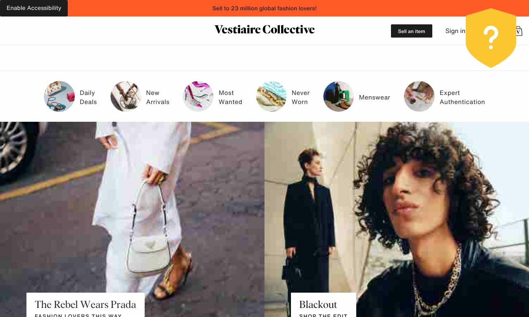View the curly-haired model hero image
Viewport: 529px width, 317px height.
point(397,219)
